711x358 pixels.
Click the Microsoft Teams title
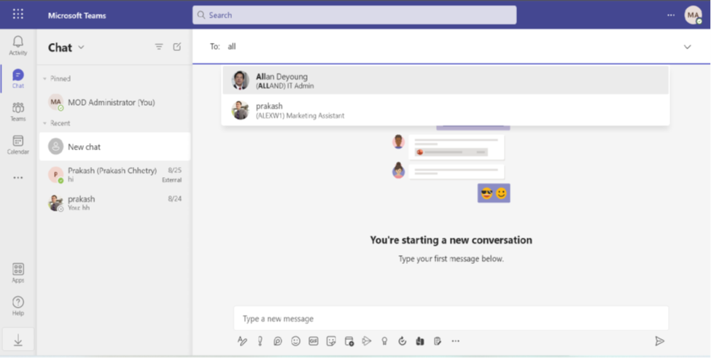pyautogui.click(x=77, y=15)
